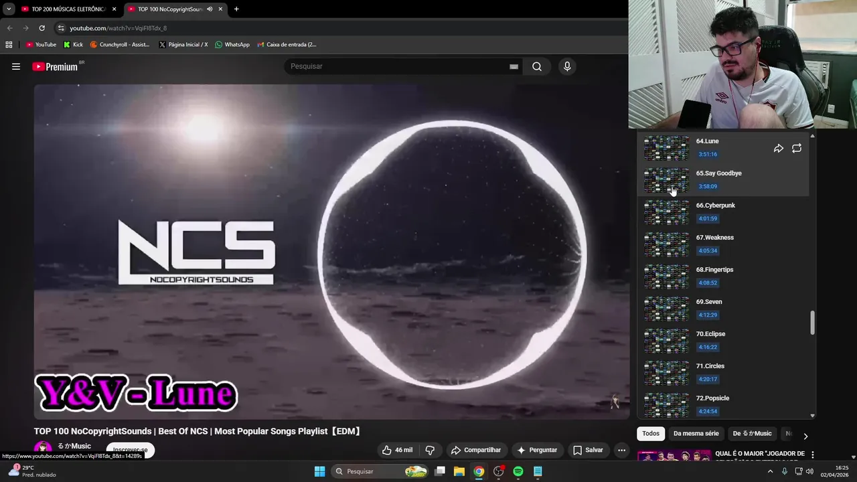857x482 pixels.
Task: Show more filter chips with right chevron
Action: pyautogui.click(x=805, y=436)
